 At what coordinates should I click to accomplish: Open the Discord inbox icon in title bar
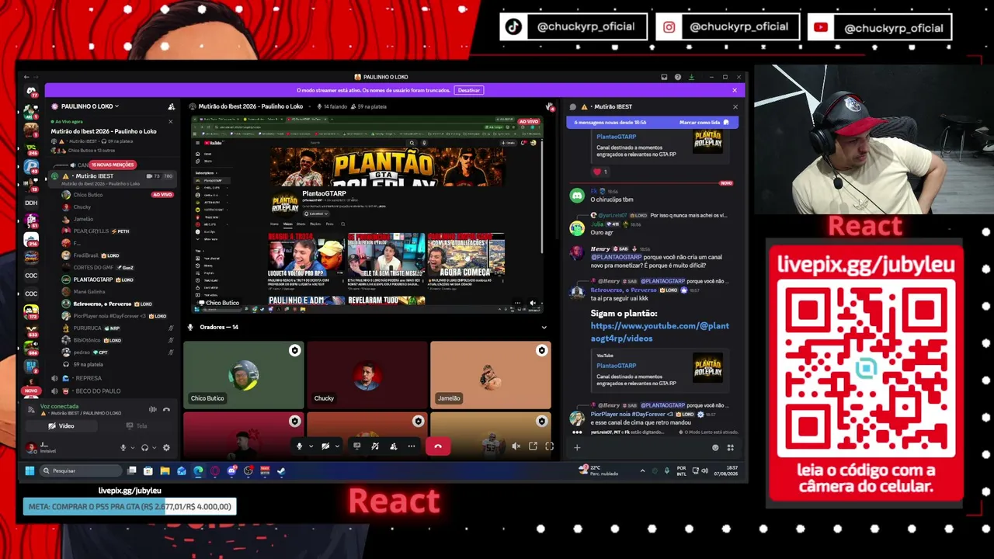[665, 77]
